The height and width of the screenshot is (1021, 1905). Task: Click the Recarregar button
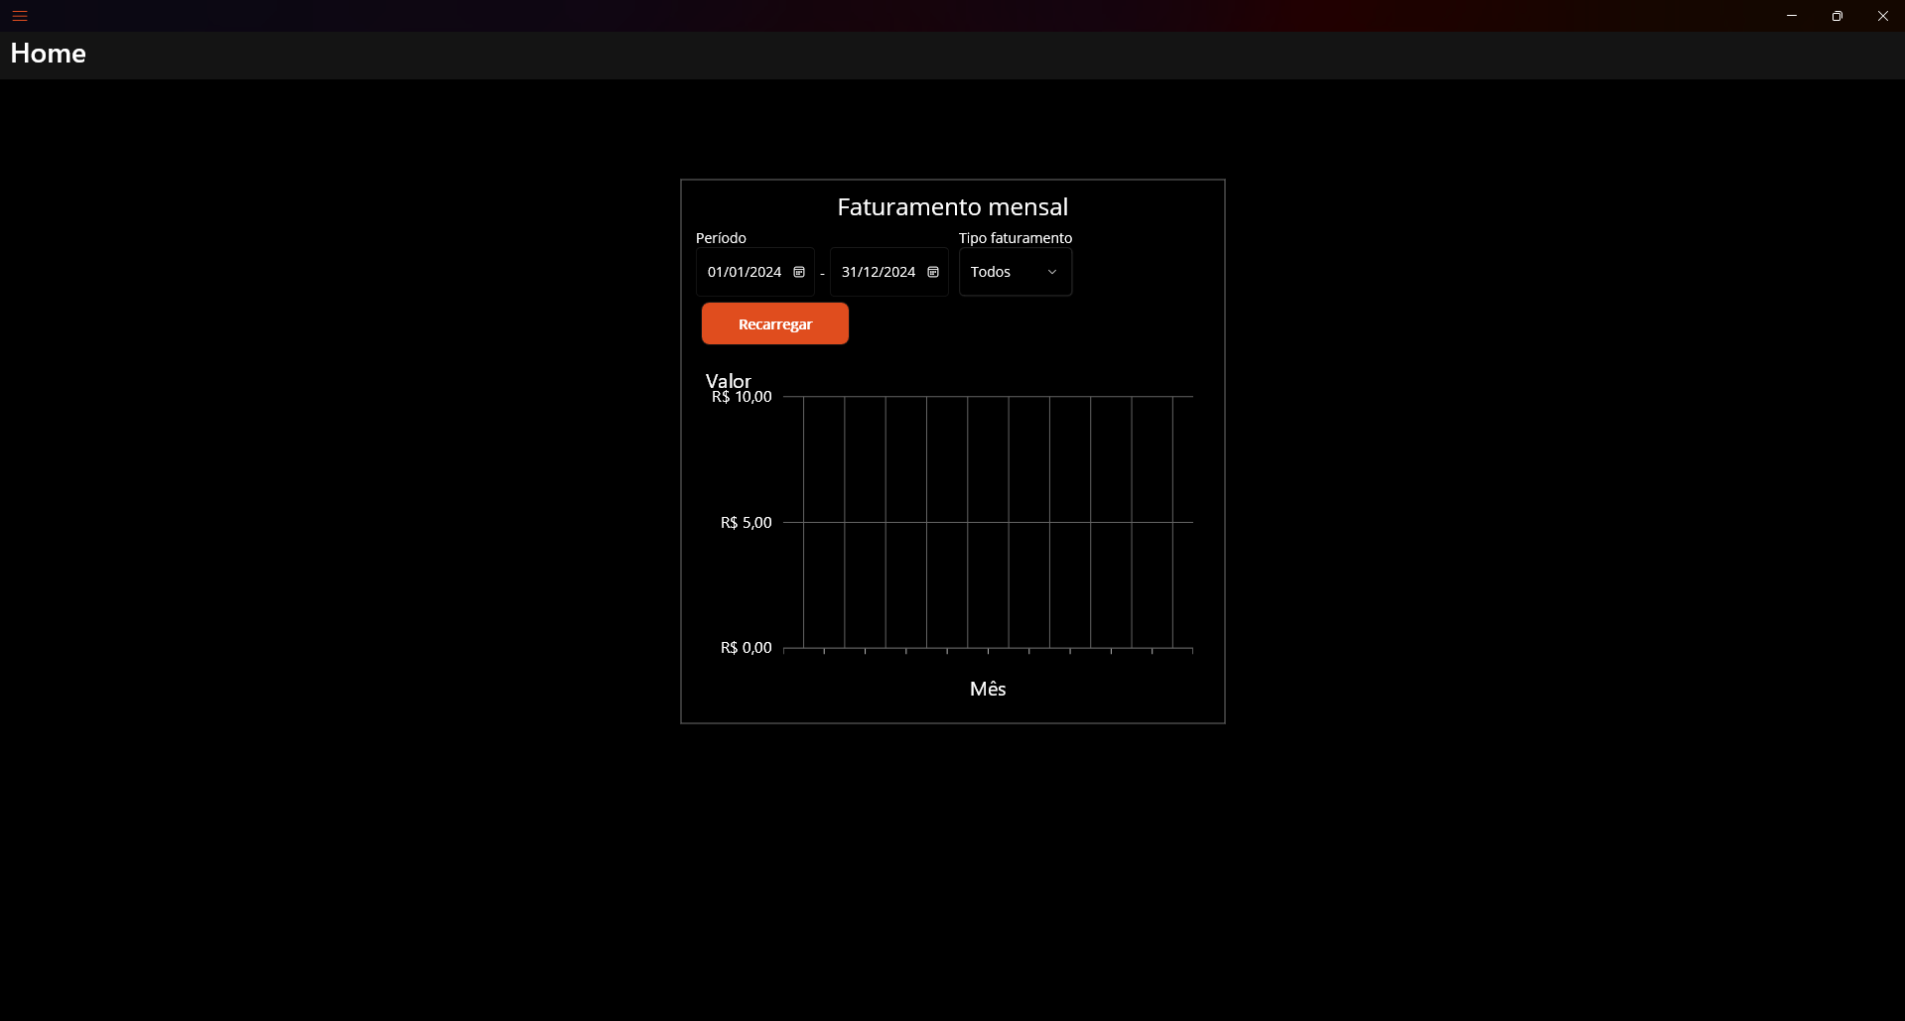(x=775, y=323)
